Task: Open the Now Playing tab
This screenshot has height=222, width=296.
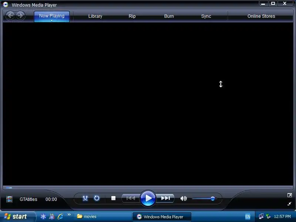Action: click(52, 16)
